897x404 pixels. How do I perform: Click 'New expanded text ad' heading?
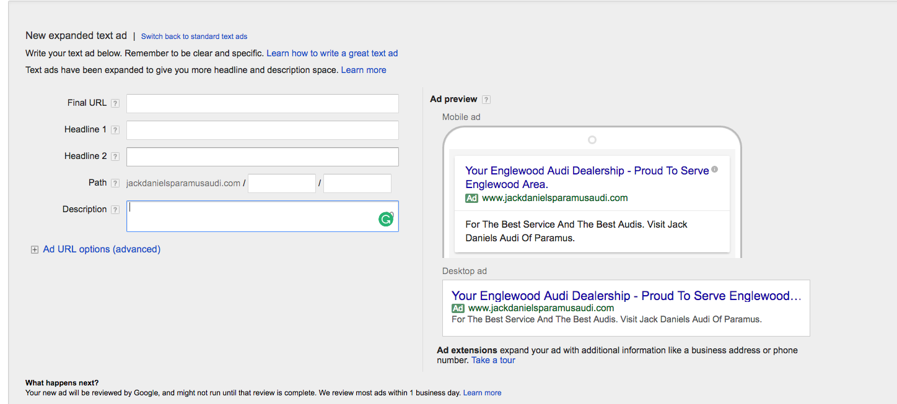[76, 36]
